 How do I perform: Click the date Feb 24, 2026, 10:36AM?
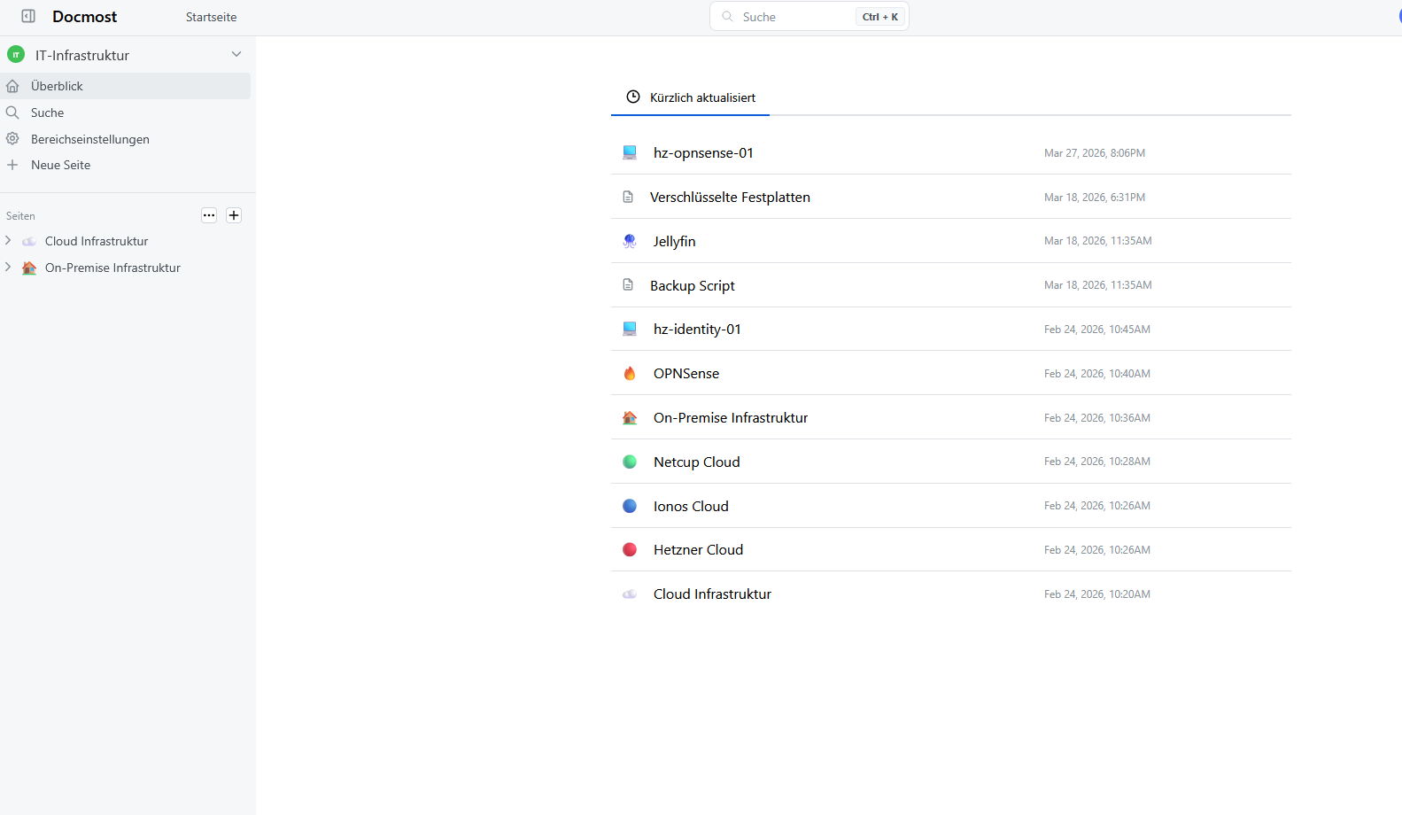tap(1097, 418)
